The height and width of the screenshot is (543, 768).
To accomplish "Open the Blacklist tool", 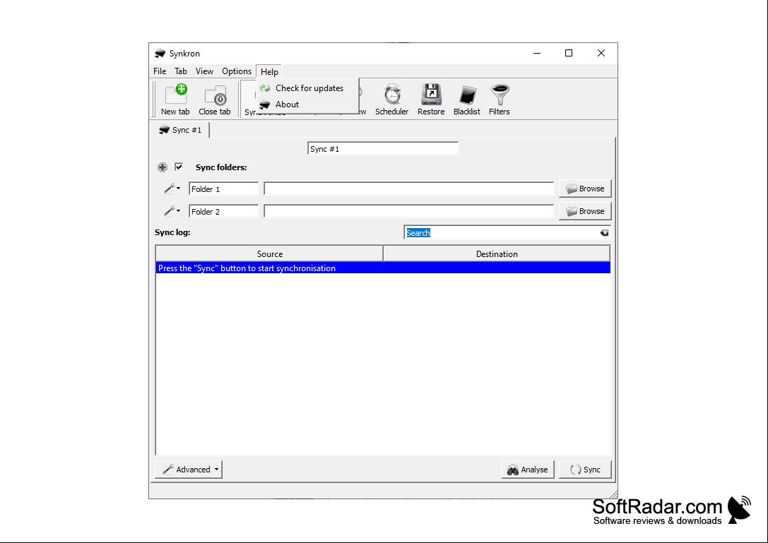I will point(467,100).
